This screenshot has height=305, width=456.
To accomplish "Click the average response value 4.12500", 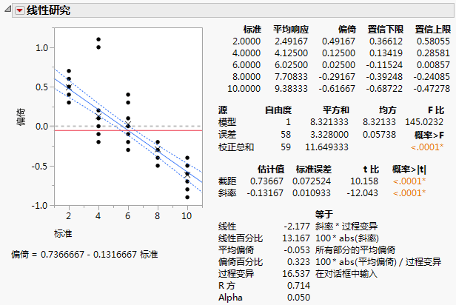I will [x=291, y=53].
